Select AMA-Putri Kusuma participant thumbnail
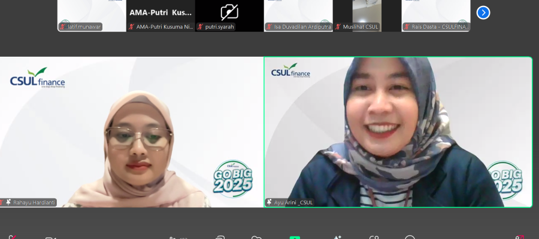 pyautogui.click(x=161, y=16)
